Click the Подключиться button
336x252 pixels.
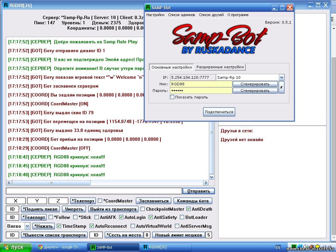click(x=219, y=112)
